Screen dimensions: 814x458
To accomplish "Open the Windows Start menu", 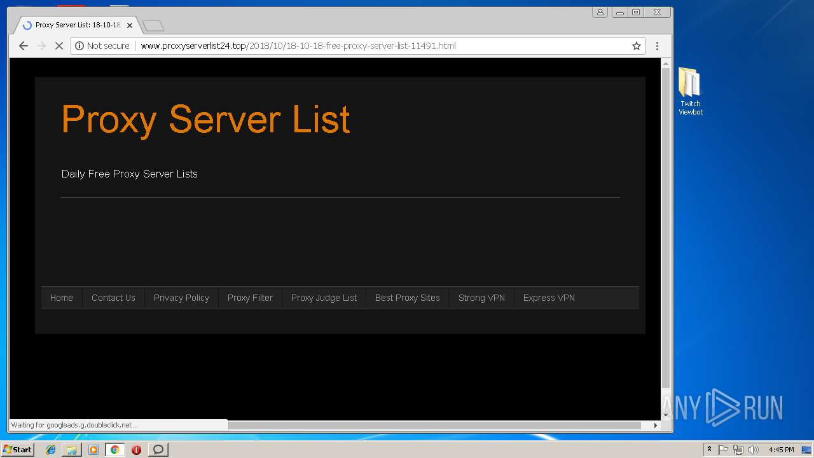I will point(17,450).
